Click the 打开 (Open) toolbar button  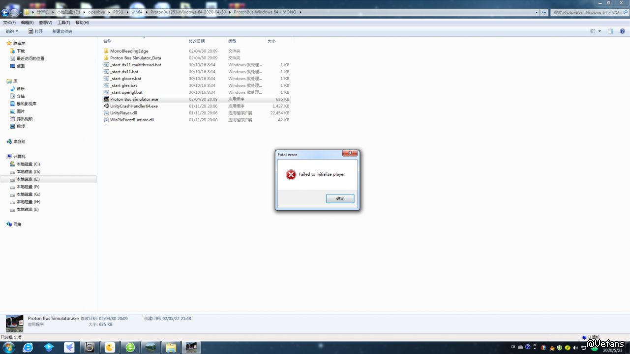[x=35, y=31]
